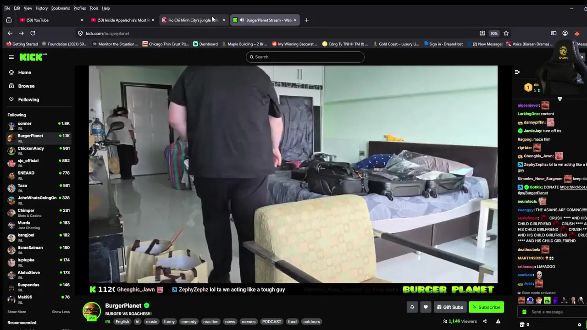Click the browser forward arrow
Image resolution: width=587 pixels, height=330 pixels.
click(x=21, y=33)
